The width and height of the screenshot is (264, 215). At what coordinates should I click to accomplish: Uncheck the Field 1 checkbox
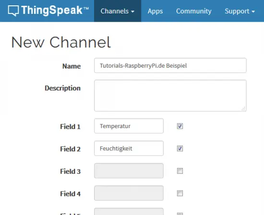pyautogui.click(x=180, y=126)
